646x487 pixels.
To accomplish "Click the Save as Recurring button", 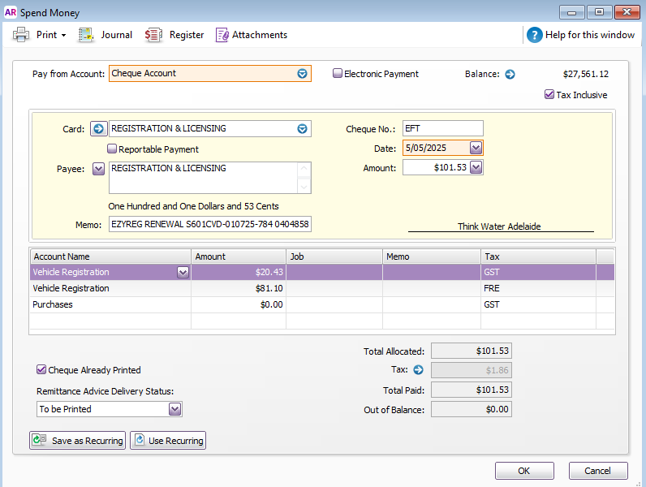I will [x=77, y=441].
